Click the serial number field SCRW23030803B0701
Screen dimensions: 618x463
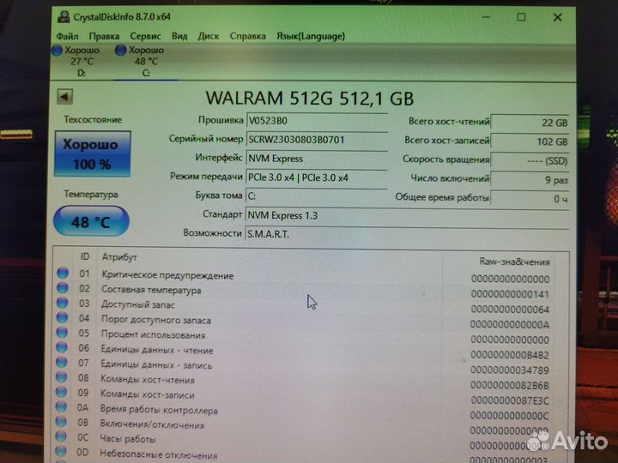pos(317,140)
